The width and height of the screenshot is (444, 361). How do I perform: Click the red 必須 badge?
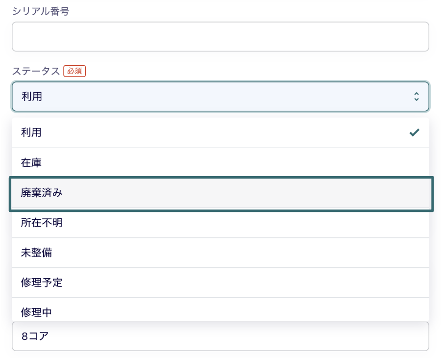pyautogui.click(x=74, y=71)
